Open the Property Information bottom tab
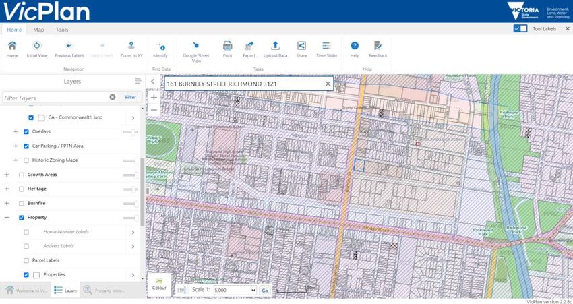 coord(104,291)
